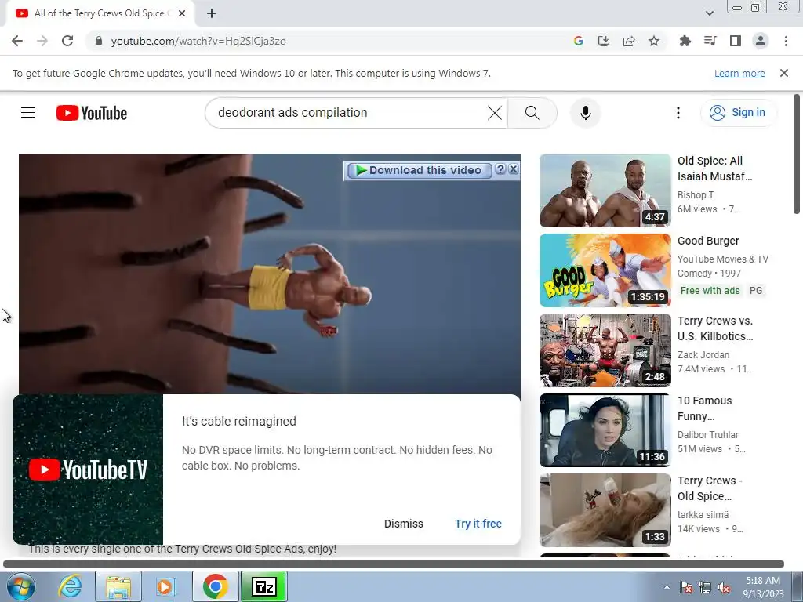This screenshot has height=602, width=803.
Task: Launch Internet Explorer from the taskbar
Action: pos(70,586)
